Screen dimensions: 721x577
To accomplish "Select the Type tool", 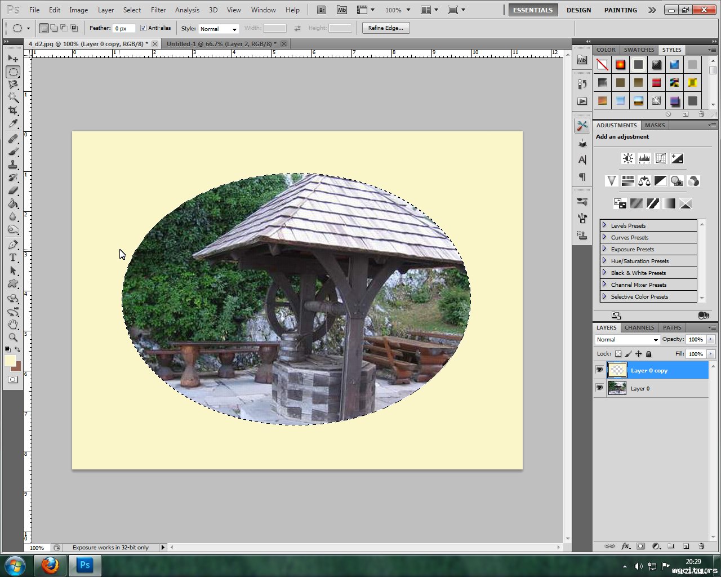I will tap(13, 258).
